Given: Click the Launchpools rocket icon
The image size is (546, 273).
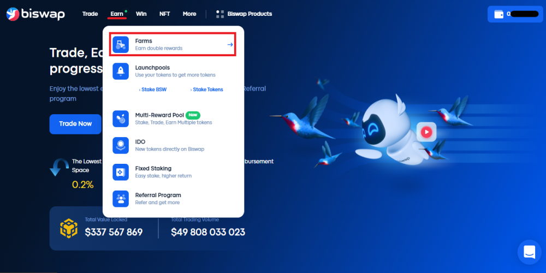Looking at the screenshot, I should pyautogui.click(x=121, y=71).
